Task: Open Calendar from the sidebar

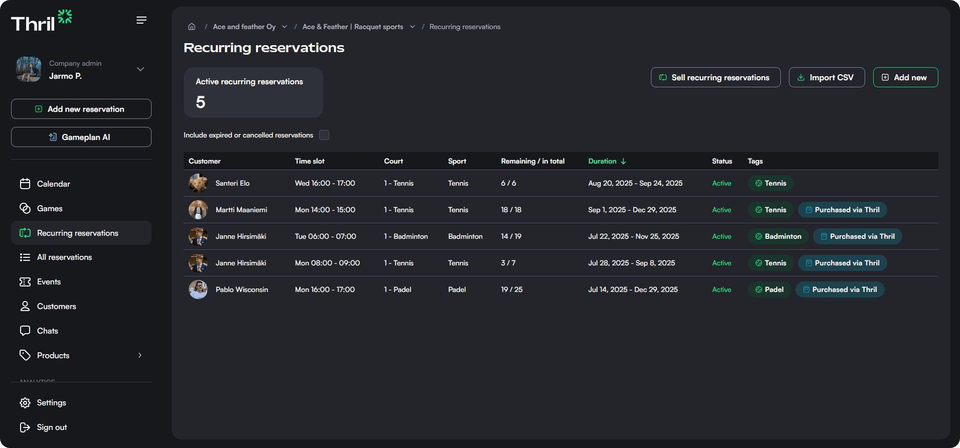Action: point(53,184)
